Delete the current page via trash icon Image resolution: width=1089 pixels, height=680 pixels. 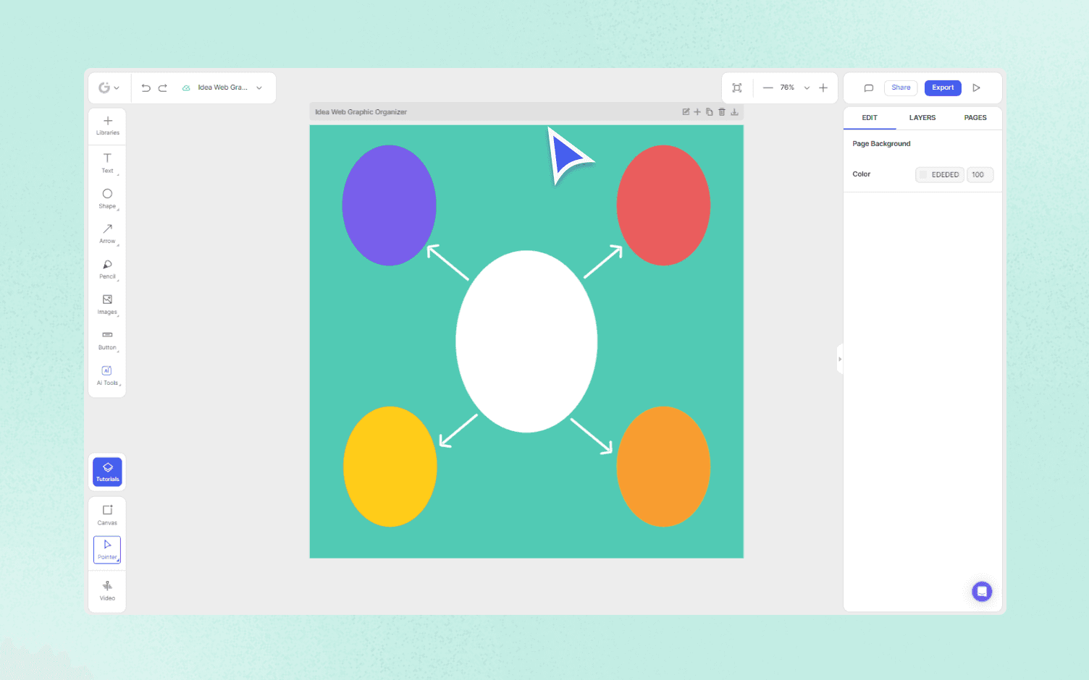tap(721, 111)
